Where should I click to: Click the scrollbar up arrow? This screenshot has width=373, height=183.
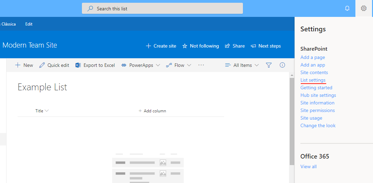click(292, 75)
